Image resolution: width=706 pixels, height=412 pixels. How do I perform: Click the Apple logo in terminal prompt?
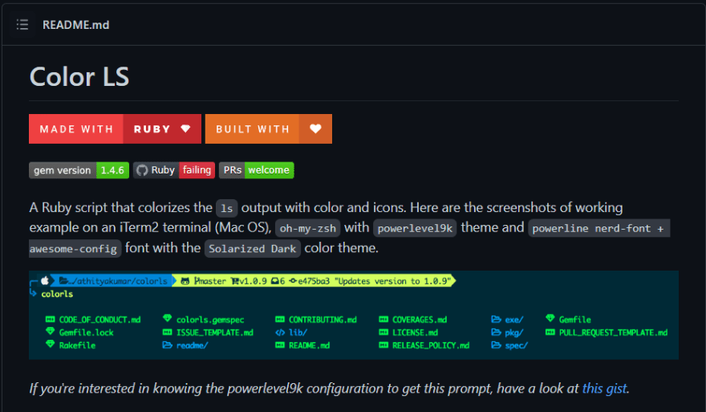click(x=45, y=281)
